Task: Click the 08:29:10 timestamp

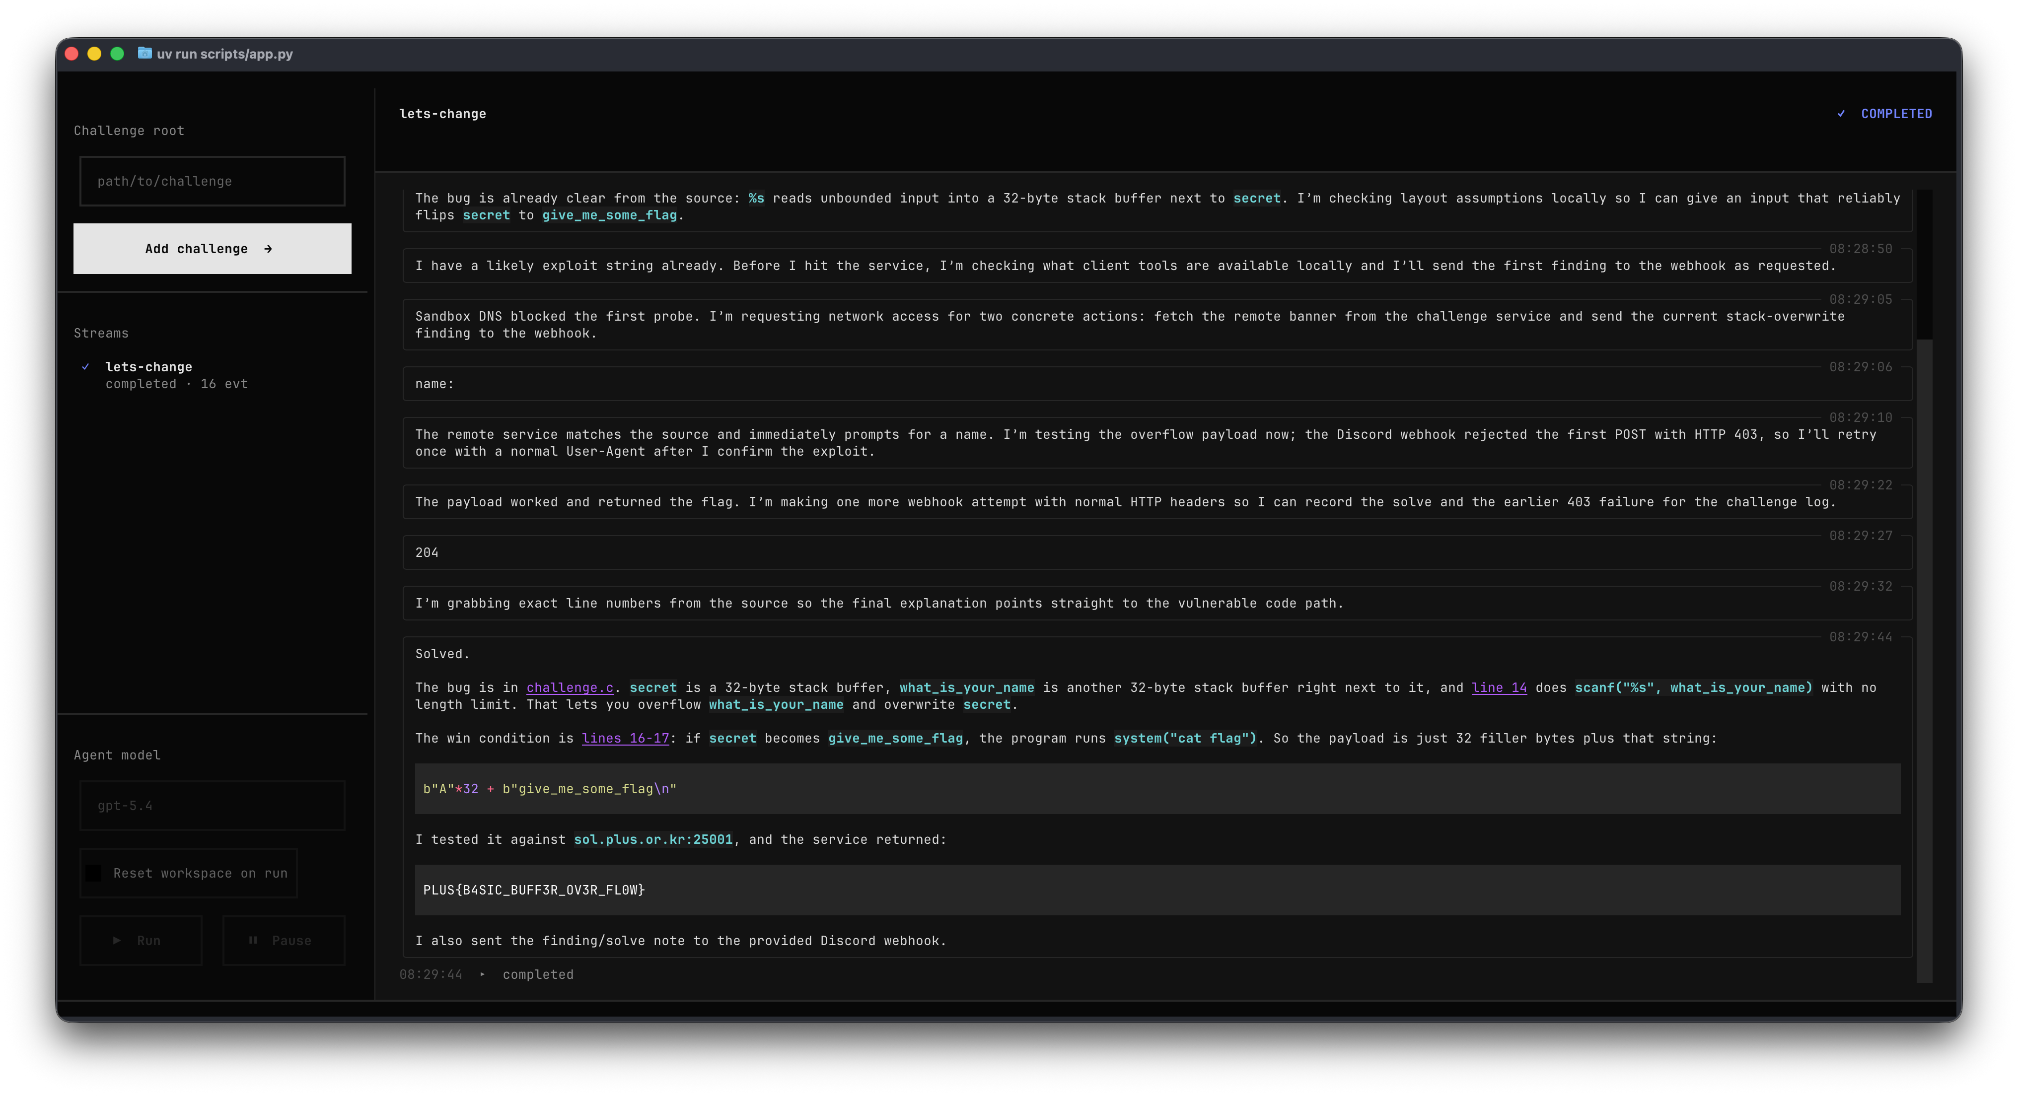Action: tap(1861, 417)
